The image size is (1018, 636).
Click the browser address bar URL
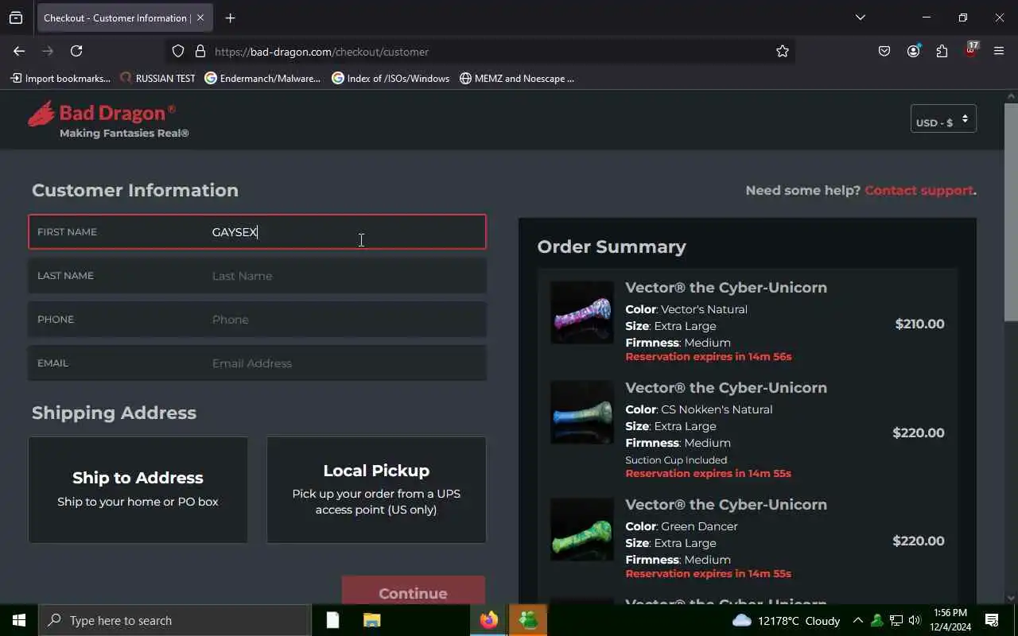click(x=321, y=52)
